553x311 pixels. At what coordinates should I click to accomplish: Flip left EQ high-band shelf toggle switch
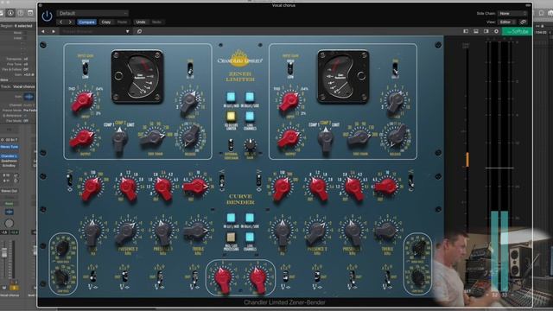coord(222,181)
